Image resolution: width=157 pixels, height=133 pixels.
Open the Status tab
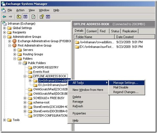point(115,31)
